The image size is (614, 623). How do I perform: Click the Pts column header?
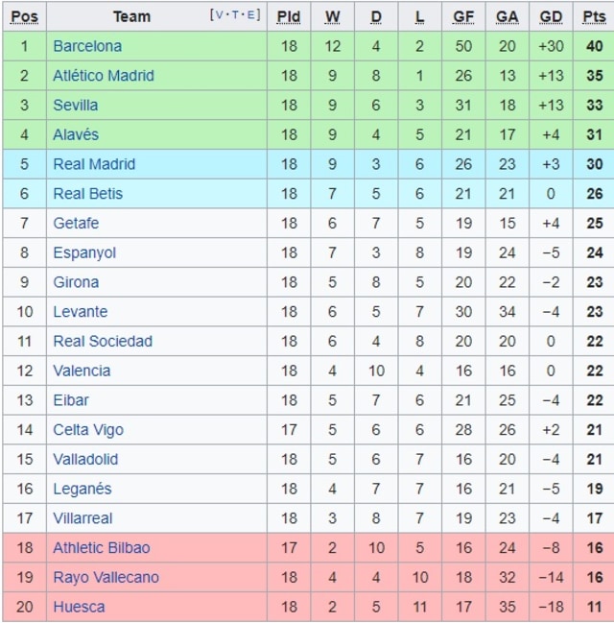coord(594,16)
